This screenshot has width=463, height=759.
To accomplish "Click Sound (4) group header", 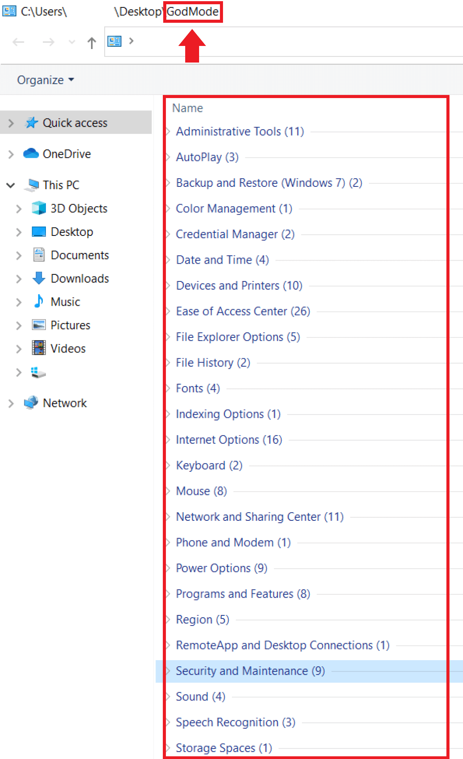I will coord(201,696).
